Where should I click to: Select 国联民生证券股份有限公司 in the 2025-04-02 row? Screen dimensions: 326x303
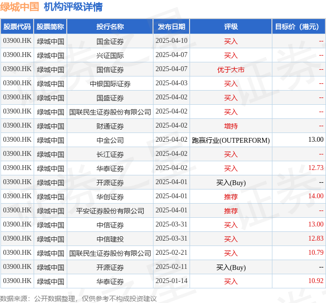point(110,112)
